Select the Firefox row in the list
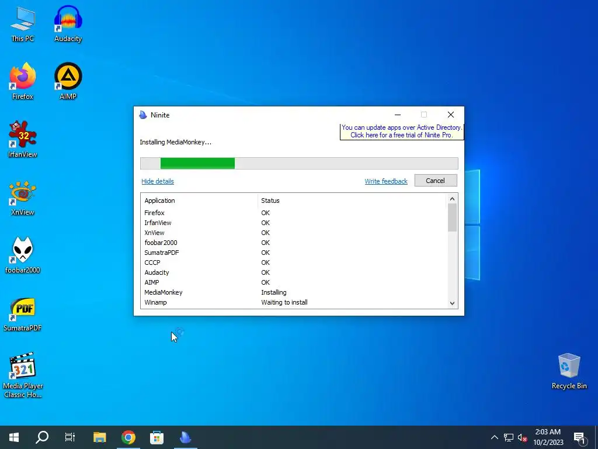 [294, 213]
